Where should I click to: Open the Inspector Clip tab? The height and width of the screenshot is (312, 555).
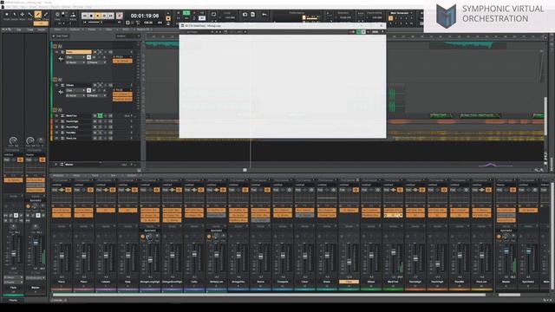19,29
